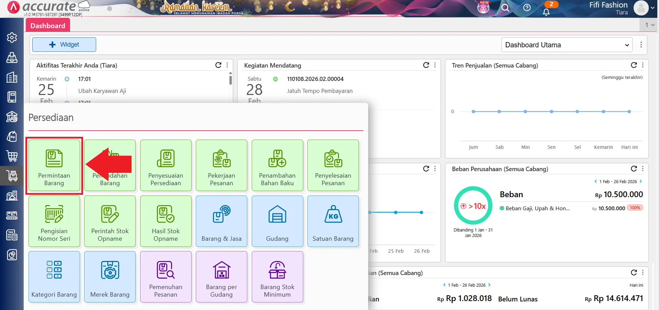Open settings gear in left sidebar
This screenshot has width=659, height=310.
click(12, 37)
